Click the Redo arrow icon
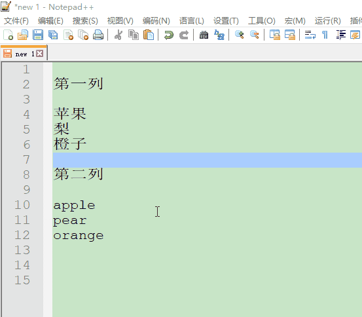 184,35
